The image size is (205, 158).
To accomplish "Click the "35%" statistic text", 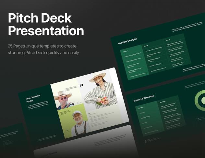I will tap(148, 141).
